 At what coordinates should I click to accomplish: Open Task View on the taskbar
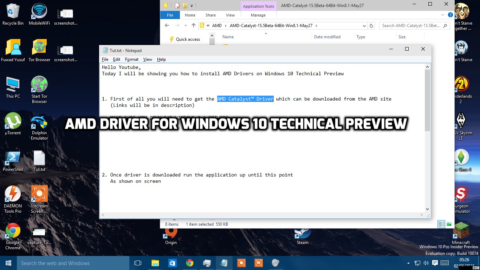(138, 263)
